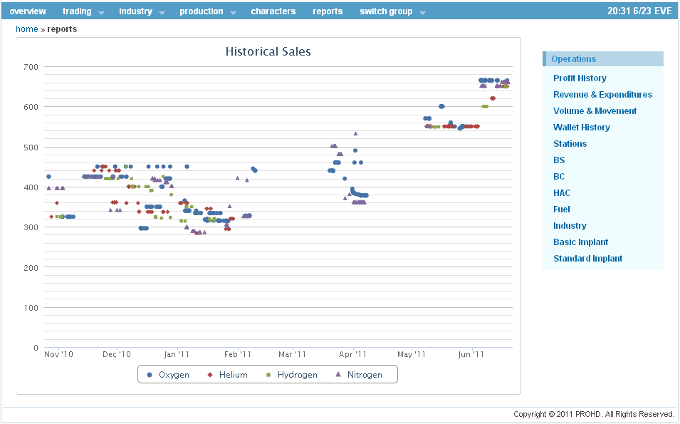Open the reports menu item
Image resolution: width=680 pixels, height=424 pixels.
328,11
